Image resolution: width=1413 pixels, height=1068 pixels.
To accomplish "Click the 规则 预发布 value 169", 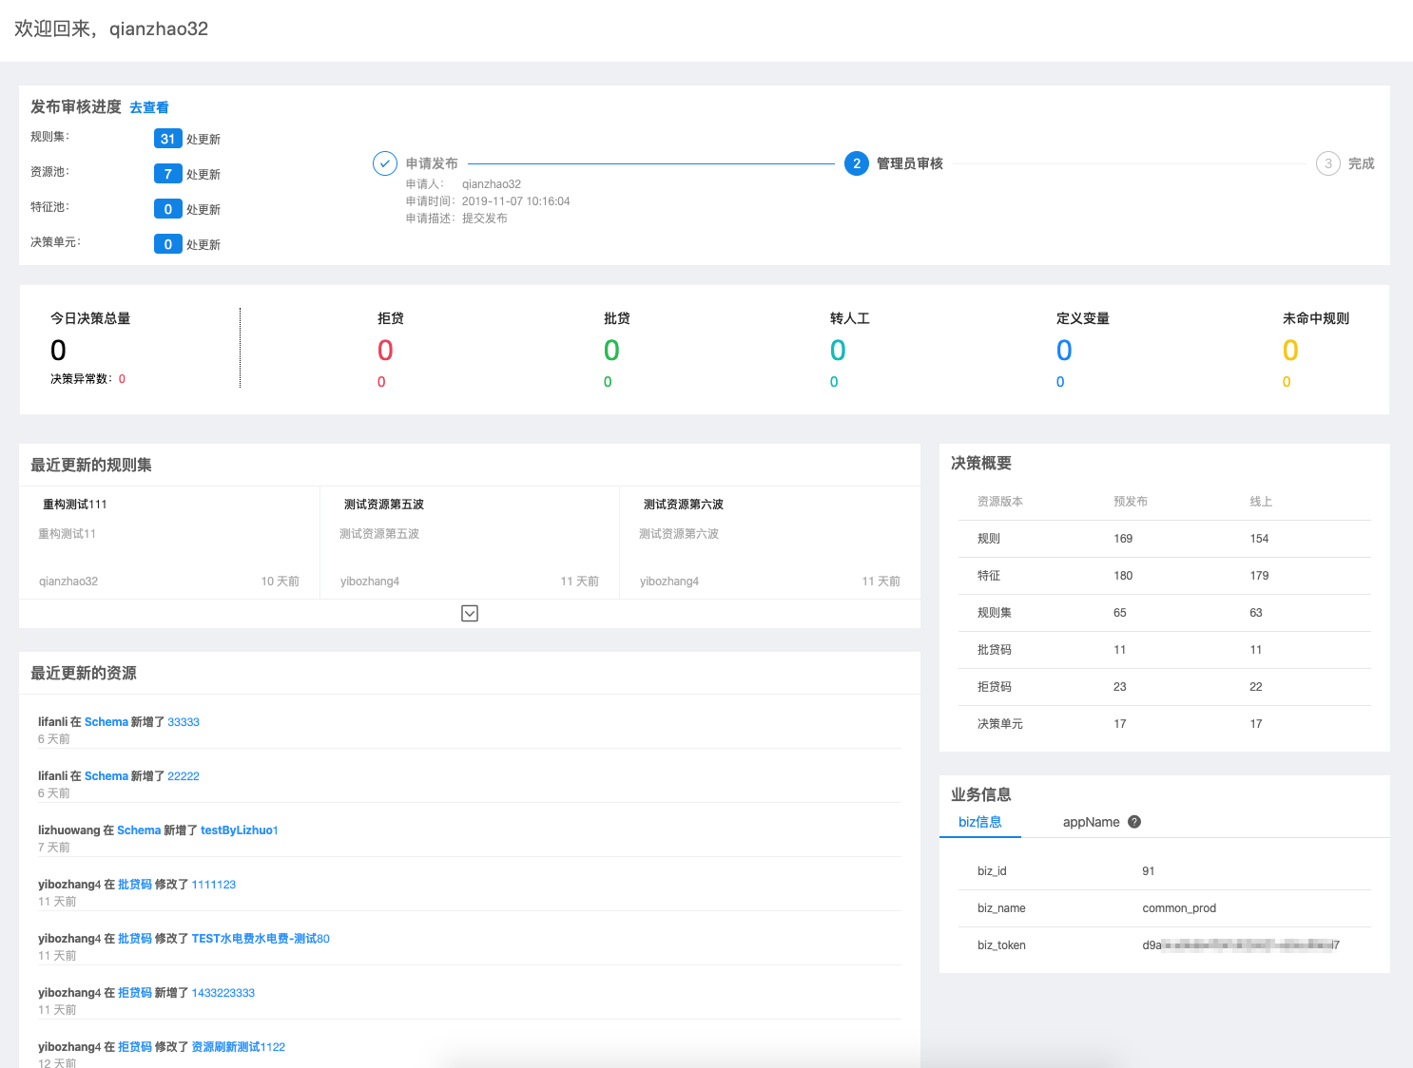I will (x=1123, y=539).
